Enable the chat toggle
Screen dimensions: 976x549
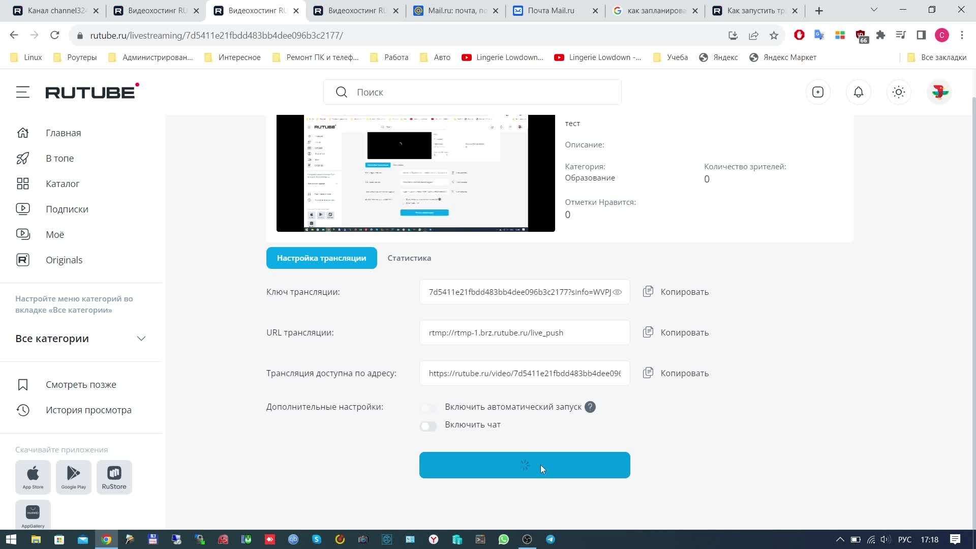click(x=428, y=426)
